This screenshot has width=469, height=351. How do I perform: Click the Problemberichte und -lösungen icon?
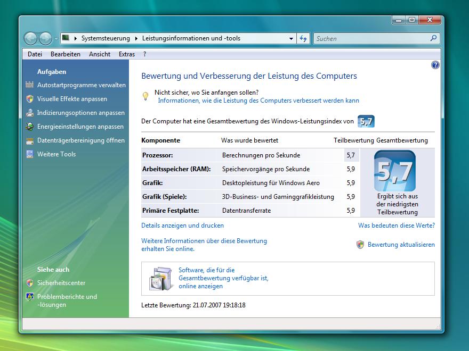click(x=30, y=297)
